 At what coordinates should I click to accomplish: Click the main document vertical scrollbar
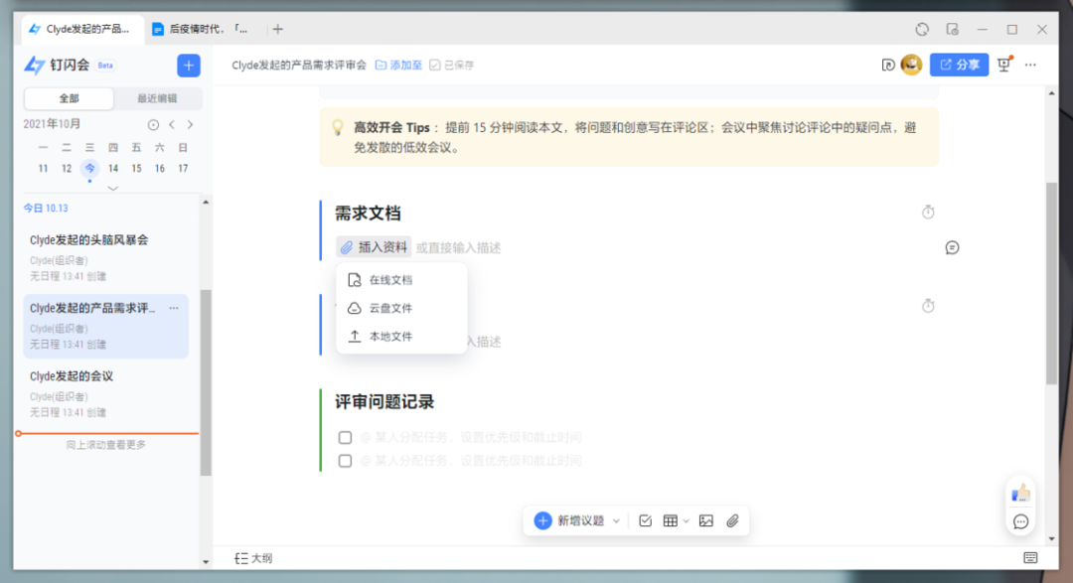click(1052, 284)
